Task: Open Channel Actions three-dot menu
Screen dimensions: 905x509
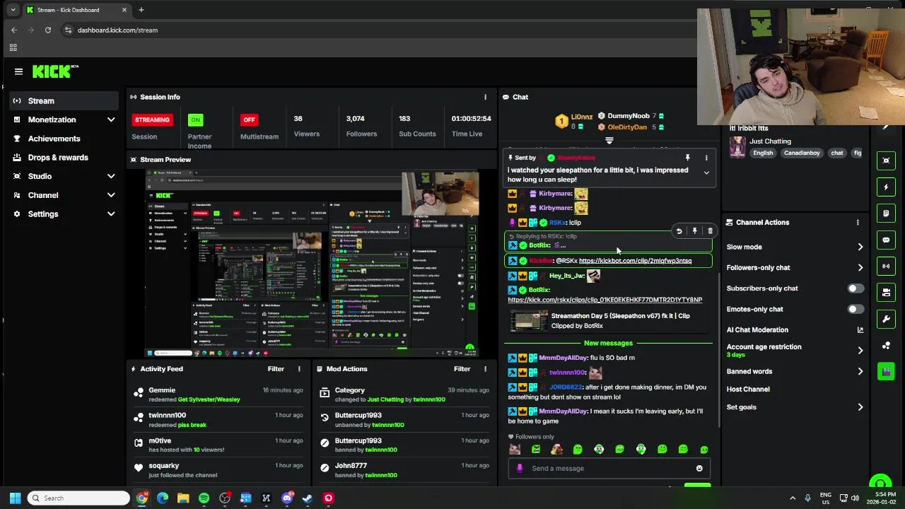Action: pyautogui.click(x=858, y=223)
